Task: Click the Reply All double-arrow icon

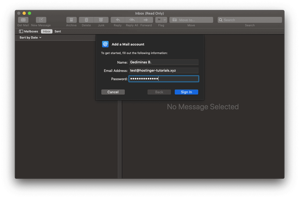Action: click(132, 20)
